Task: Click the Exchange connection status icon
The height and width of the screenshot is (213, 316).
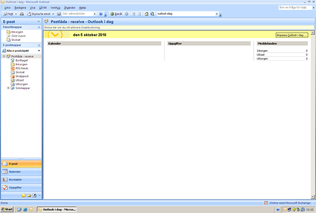Action: (266, 203)
